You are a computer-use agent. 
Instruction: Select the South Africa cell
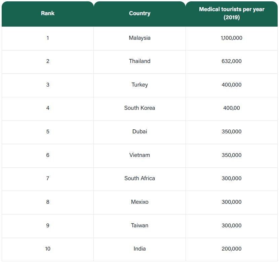[139, 178]
